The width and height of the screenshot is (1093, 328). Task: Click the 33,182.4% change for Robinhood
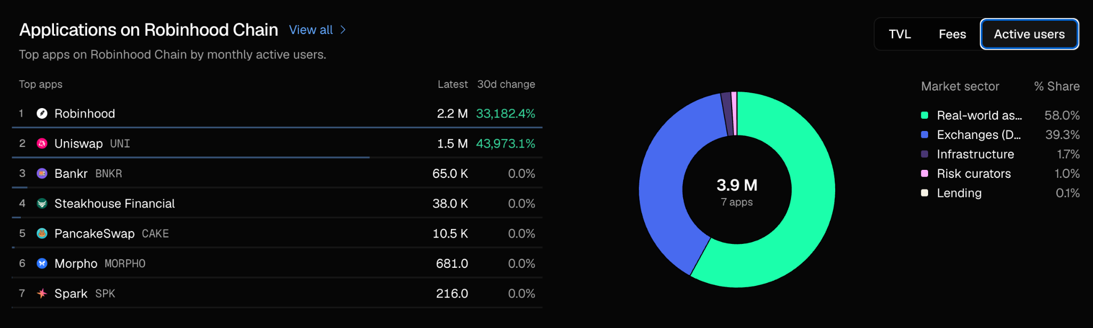click(505, 113)
